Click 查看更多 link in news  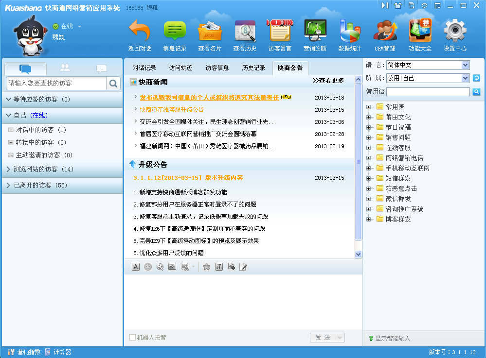click(x=328, y=81)
